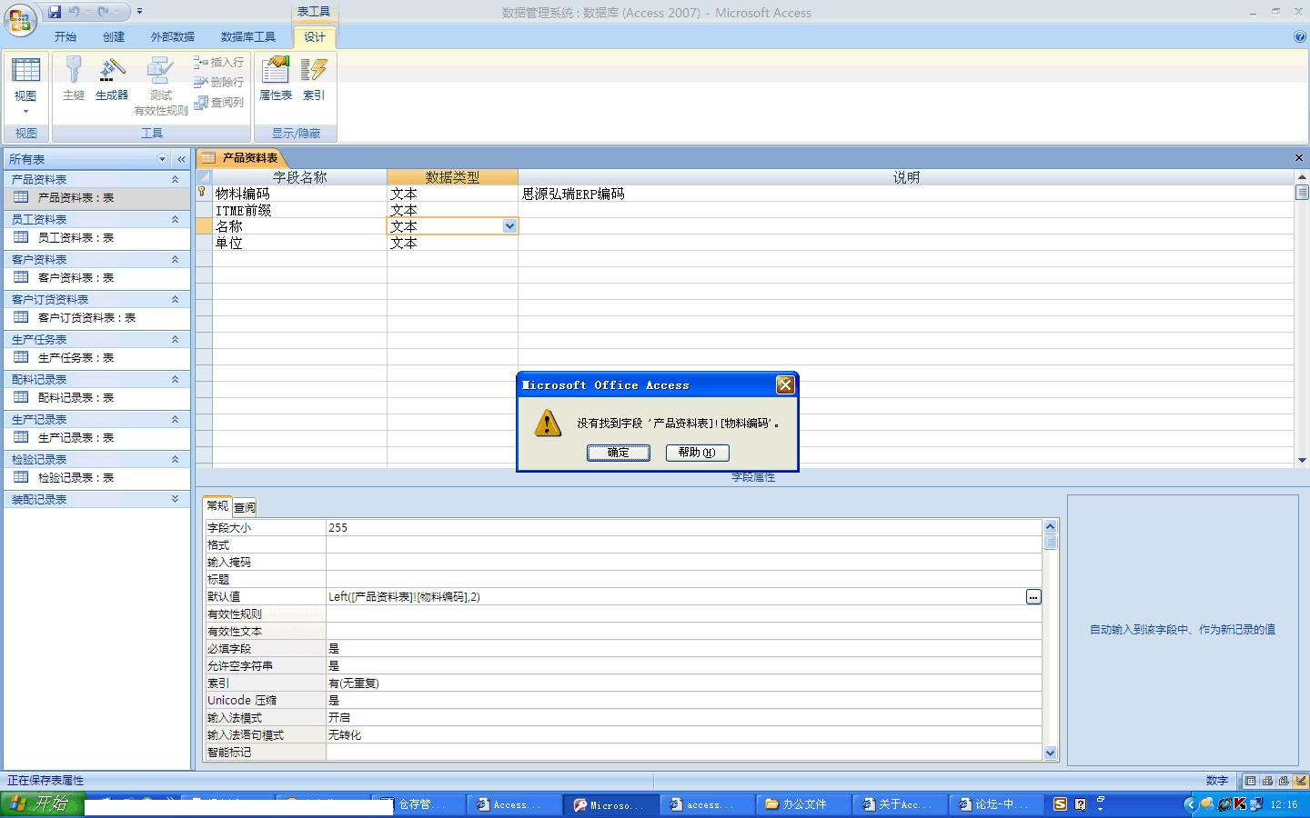The image size is (1310, 818).
Task: Toggle the 属性表 property sheet
Action: [275, 79]
